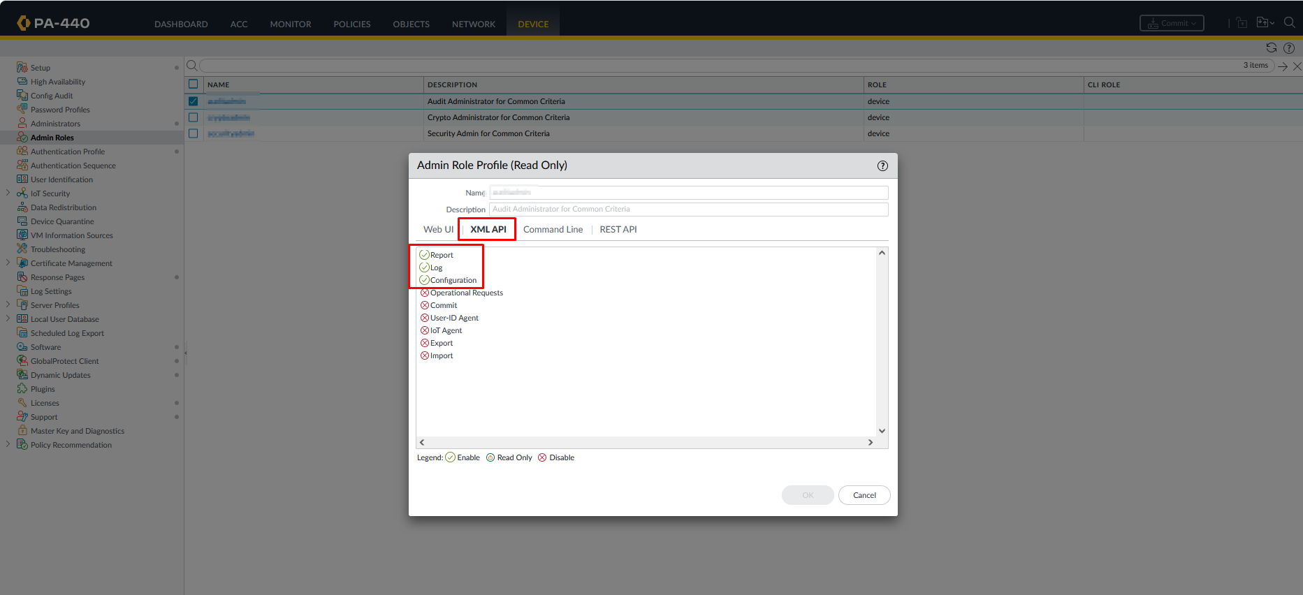Toggle the Log permission icon
The height and width of the screenshot is (595, 1303).
pos(424,267)
